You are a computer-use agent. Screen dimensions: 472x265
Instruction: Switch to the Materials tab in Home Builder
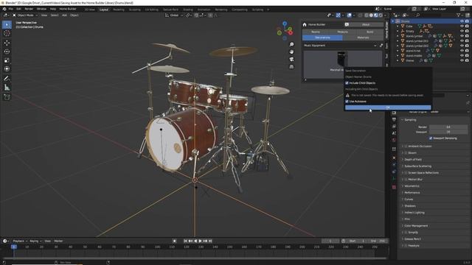click(x=363, y=38)
